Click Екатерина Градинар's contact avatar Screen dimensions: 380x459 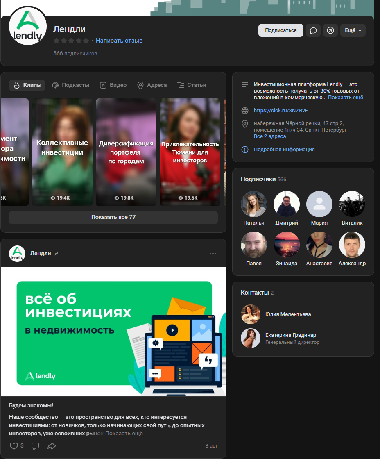tap(251, 338)
